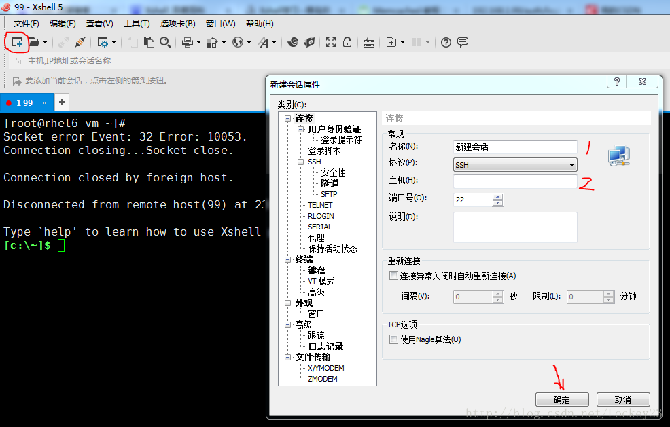Collapse the 终端 tree node
Image resolution: width=670 pixels, height=427 pixels.
tap(288, 259)
